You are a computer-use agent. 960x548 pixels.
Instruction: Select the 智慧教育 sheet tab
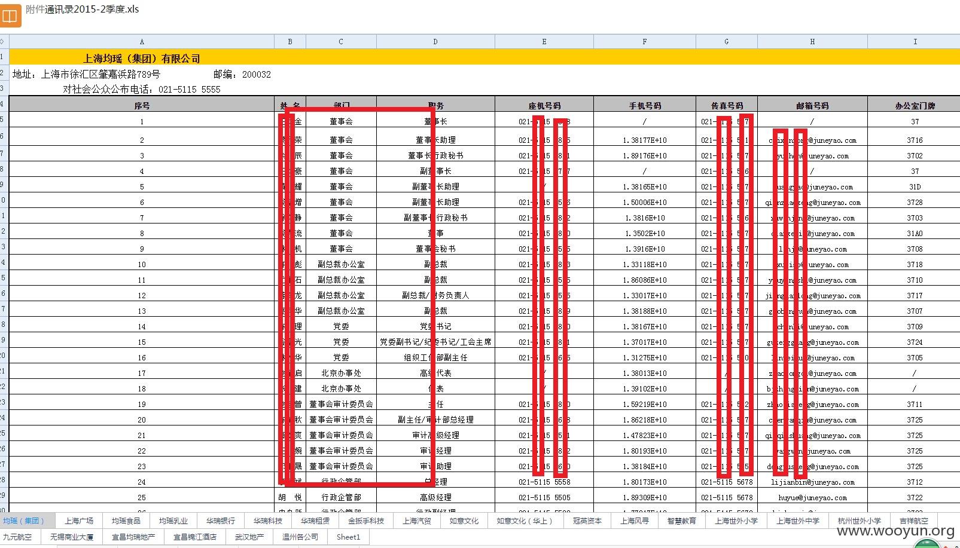[x=682, y=521]
